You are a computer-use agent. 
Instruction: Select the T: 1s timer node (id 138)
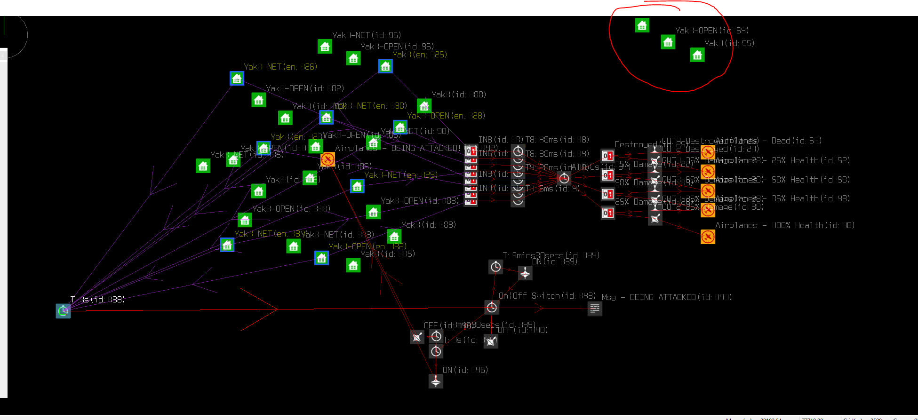63,311
